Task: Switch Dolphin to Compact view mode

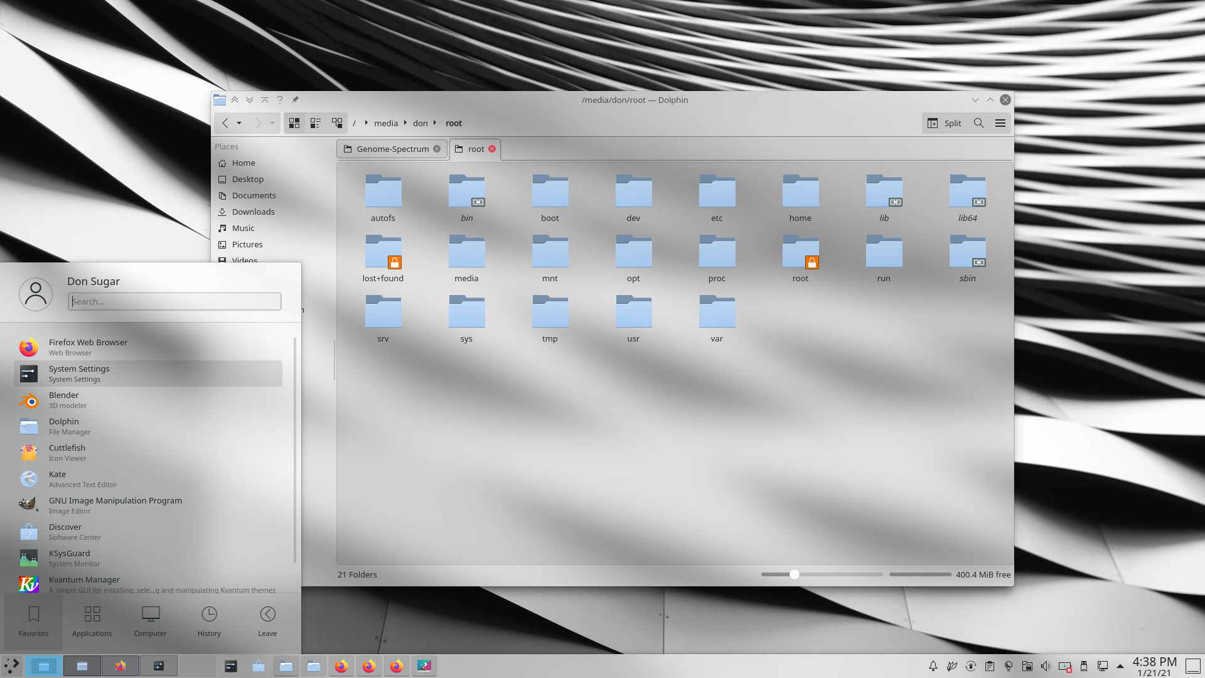Action: coord(316,123)
